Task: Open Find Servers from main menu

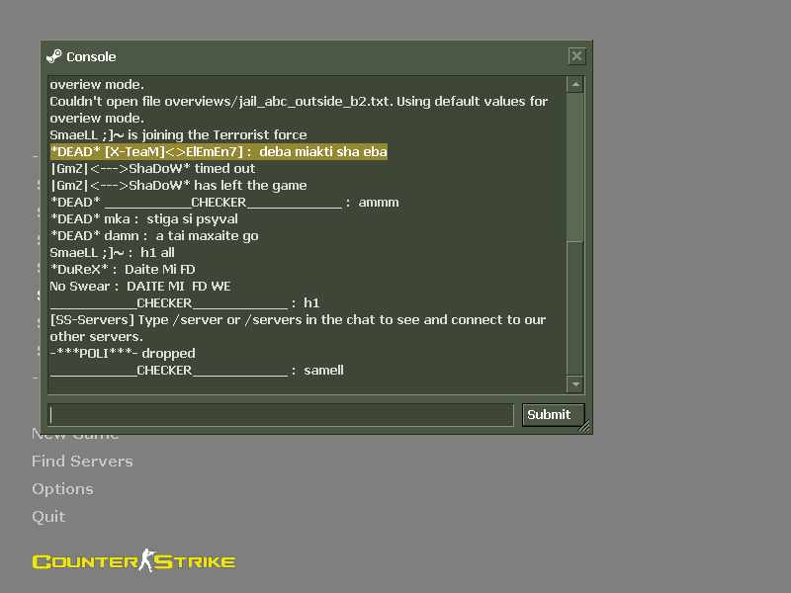Action: [x=82, y=461]
